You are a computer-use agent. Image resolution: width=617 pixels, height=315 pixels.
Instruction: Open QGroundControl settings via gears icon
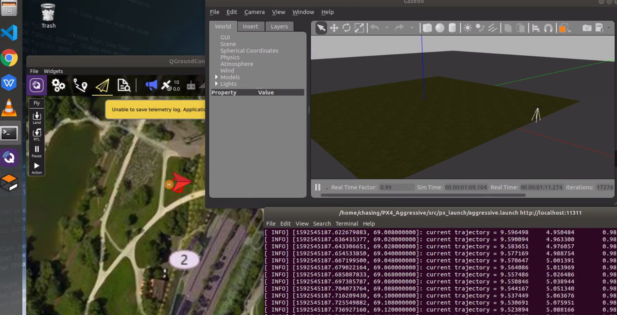(x=58, y=86)
